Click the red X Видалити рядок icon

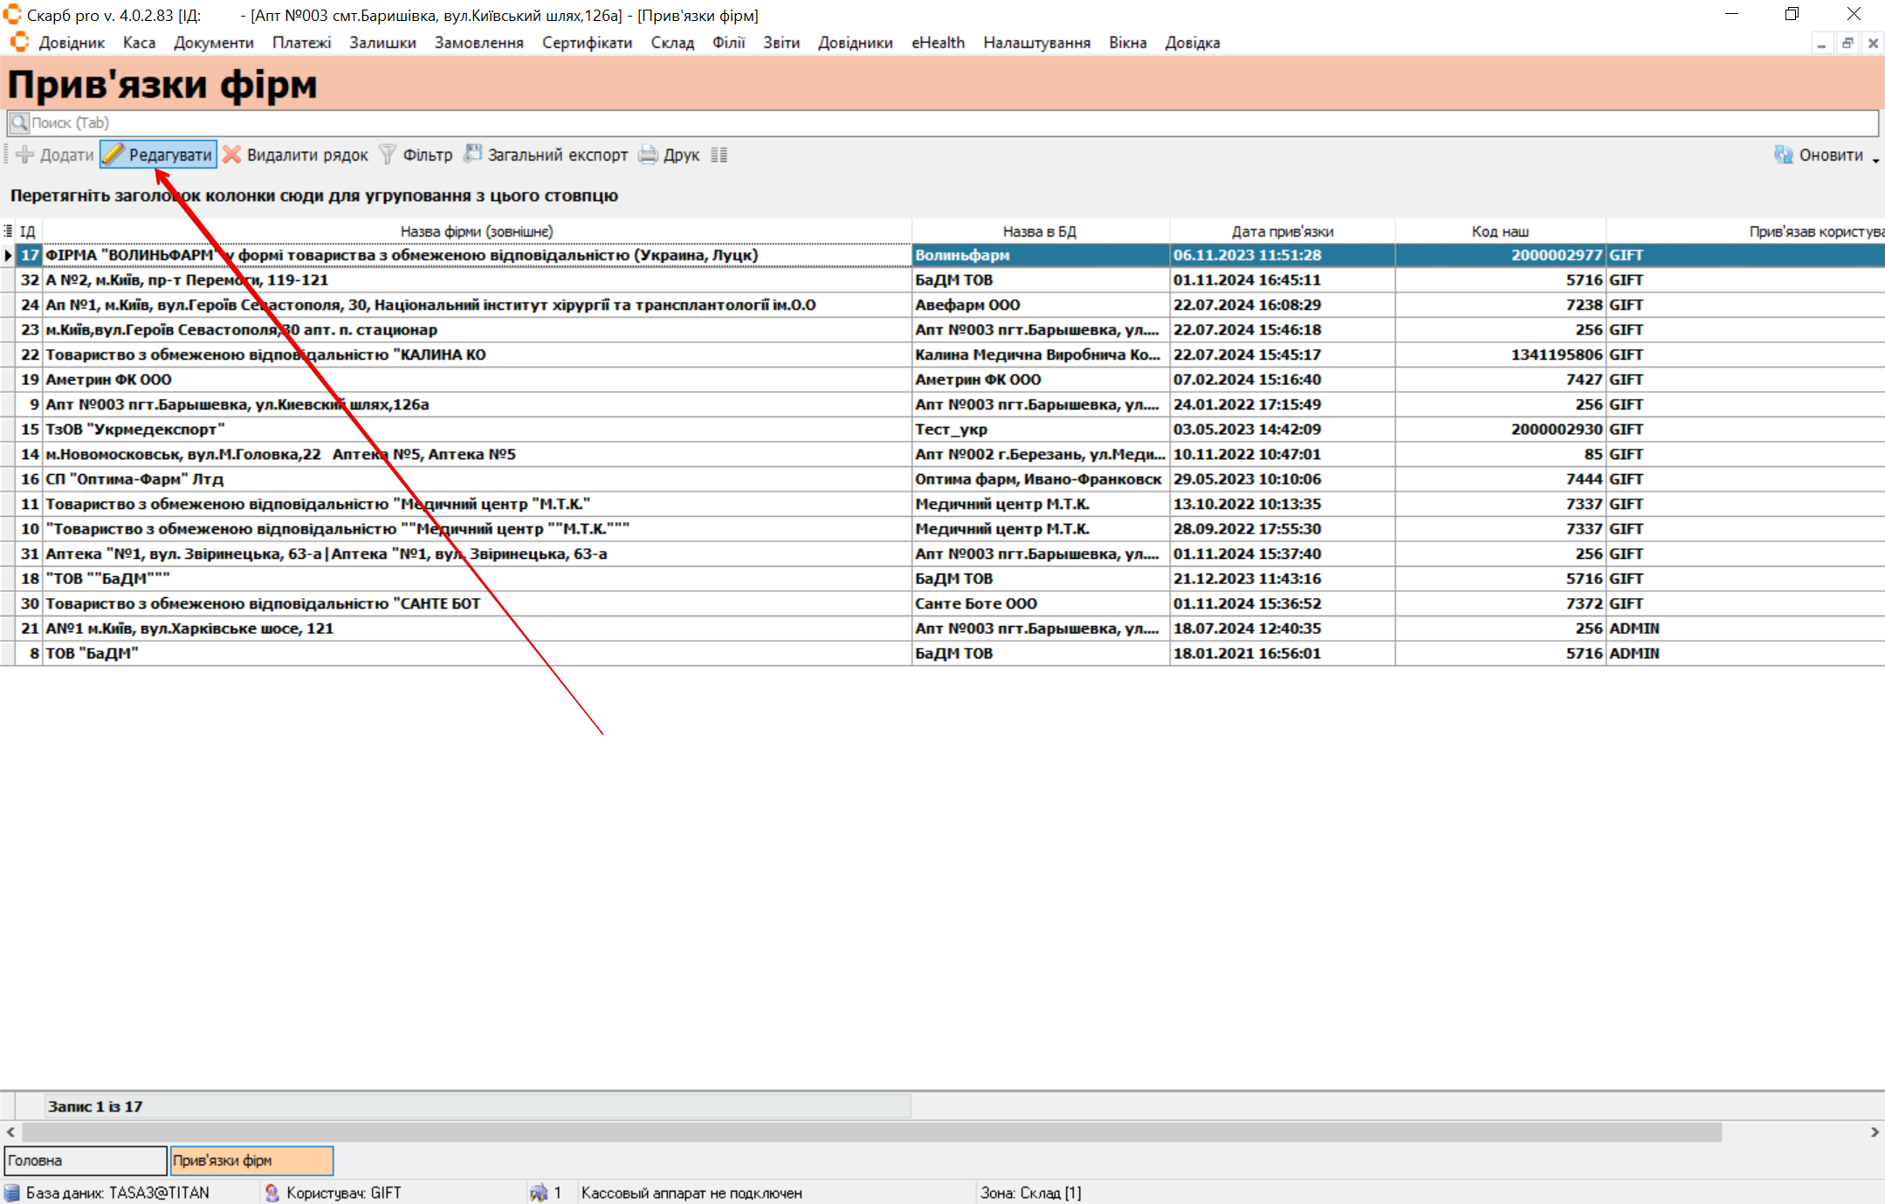(231, 155)
